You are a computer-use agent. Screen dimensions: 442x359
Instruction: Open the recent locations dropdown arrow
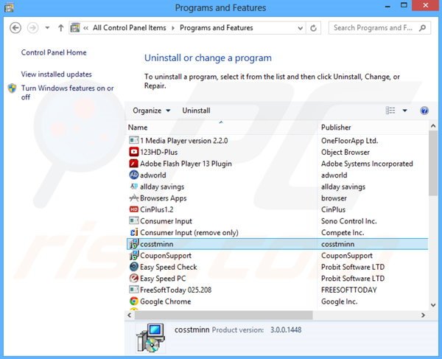(x=47, y=27)
